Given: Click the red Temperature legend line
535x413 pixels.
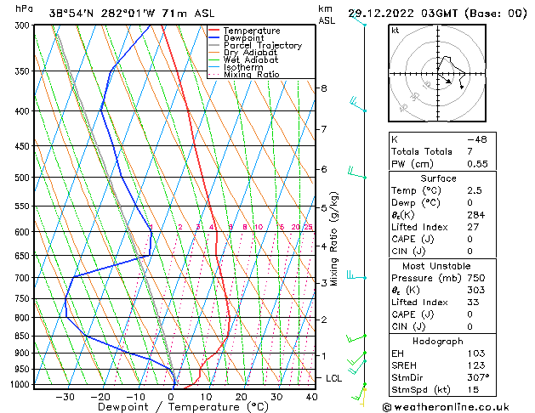Looking at the screenshot, I should point(213,31).
